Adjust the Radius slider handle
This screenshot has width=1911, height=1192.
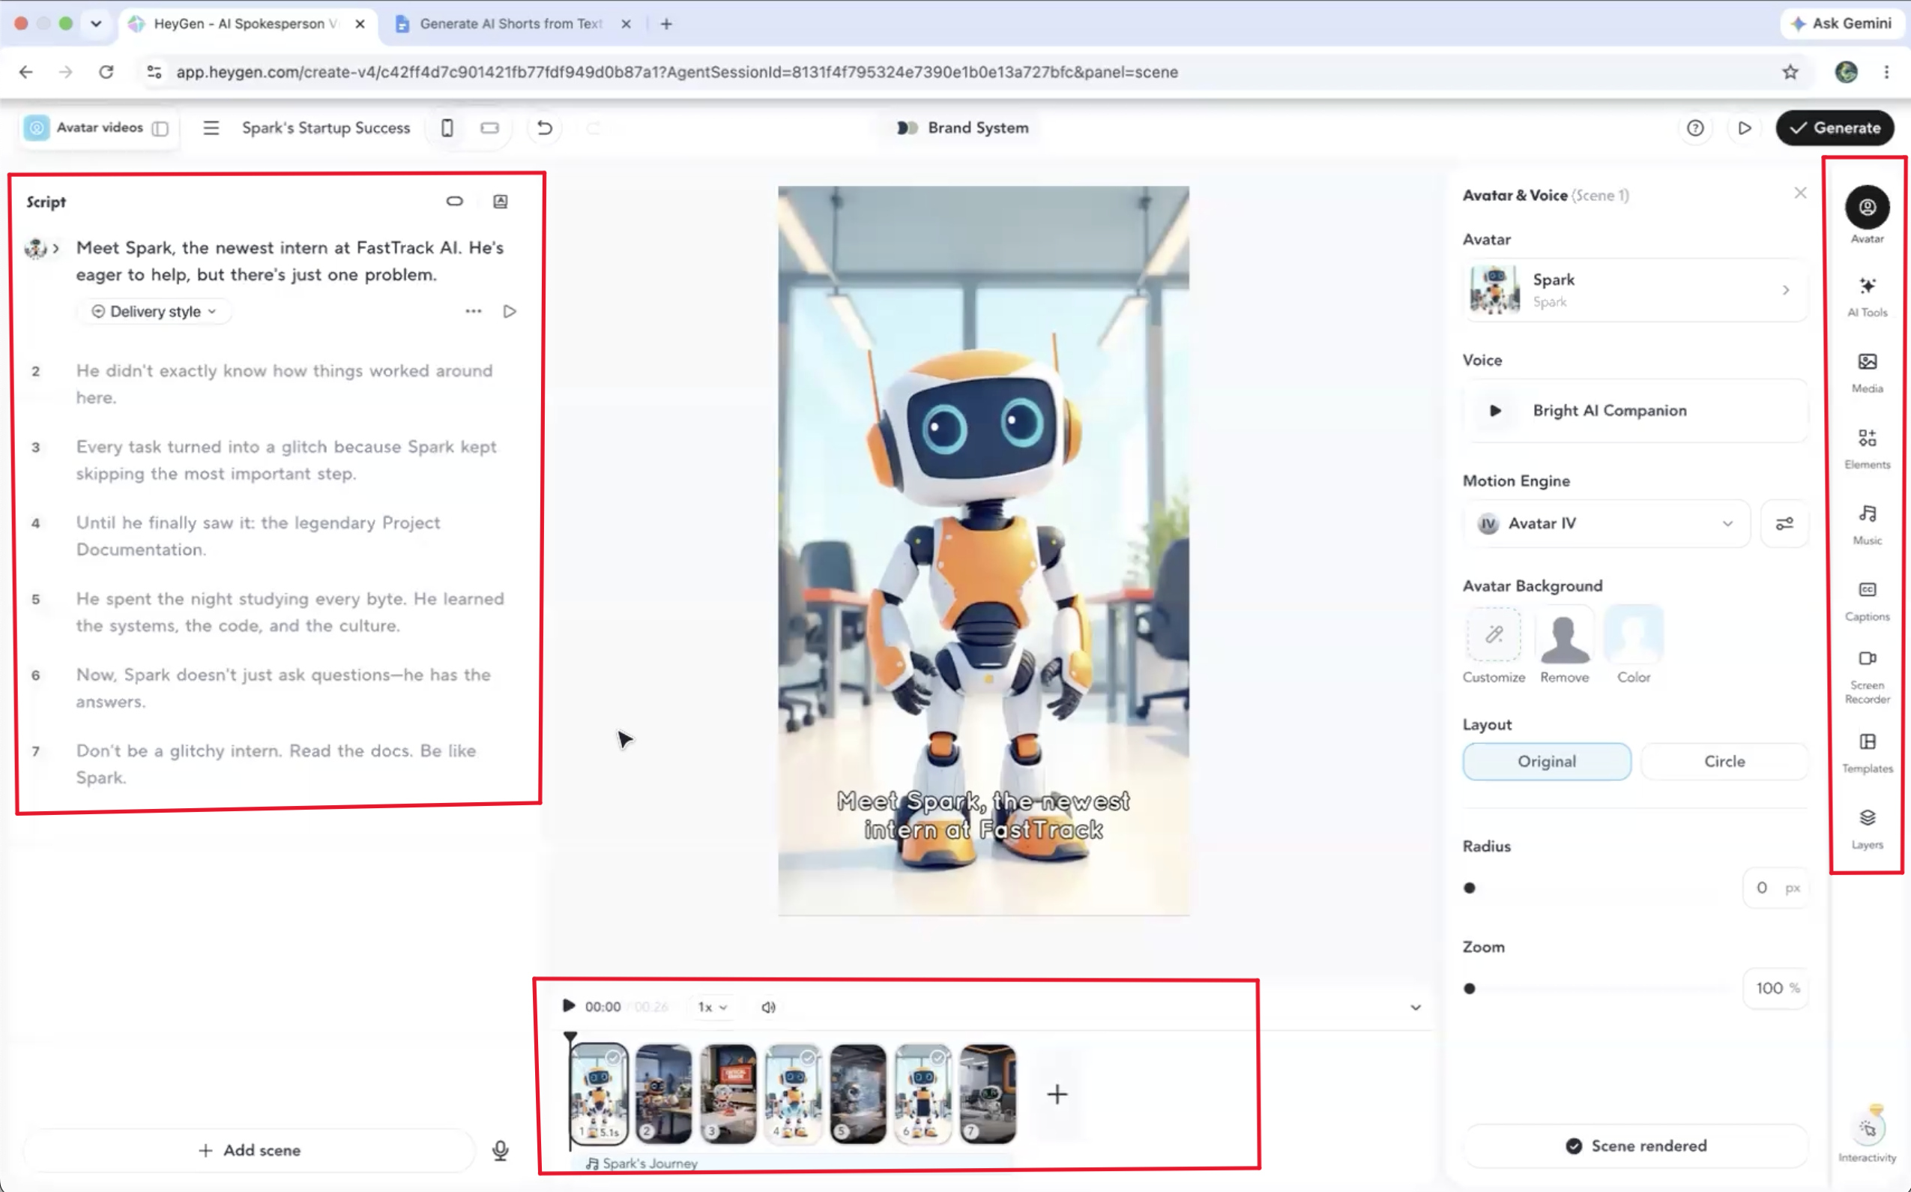pos(1469,888)
